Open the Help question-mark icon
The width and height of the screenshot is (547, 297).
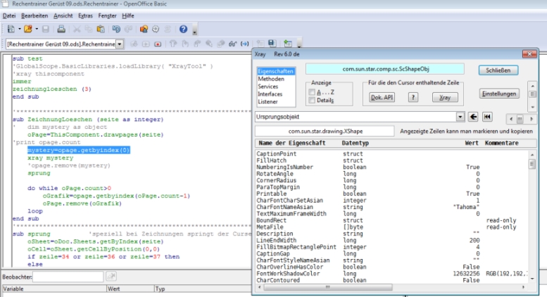coord(183,30)
